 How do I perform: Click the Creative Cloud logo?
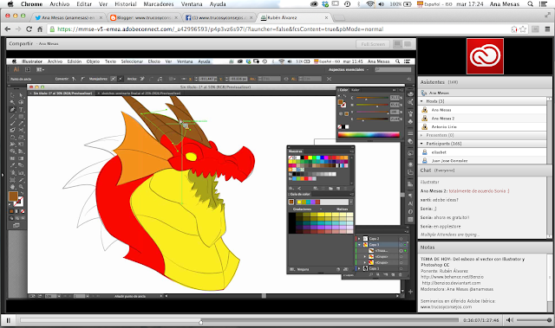tap(485, 56)
